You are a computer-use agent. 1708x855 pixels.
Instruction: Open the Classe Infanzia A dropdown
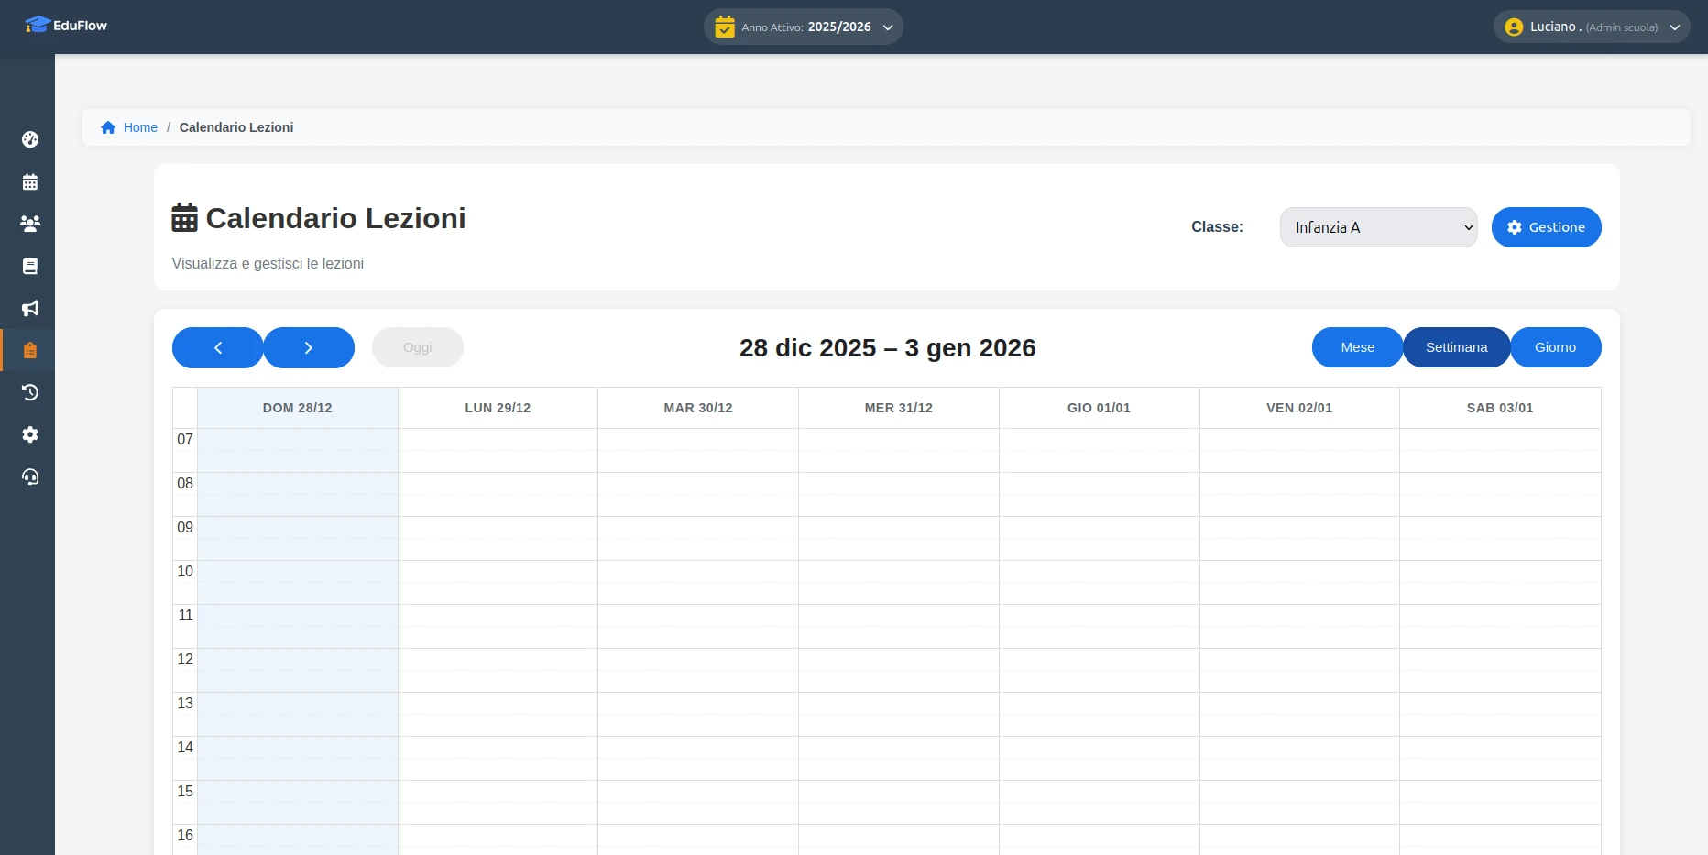pos(1379,227)
